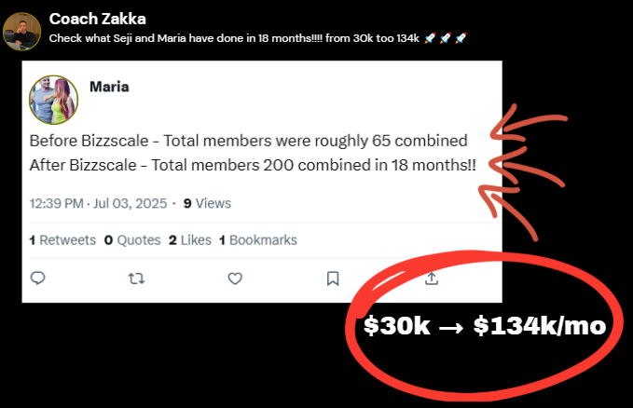The image size is (633, 408).
Task: Open Coach Zakka's profile avatar
Action: 22,32
